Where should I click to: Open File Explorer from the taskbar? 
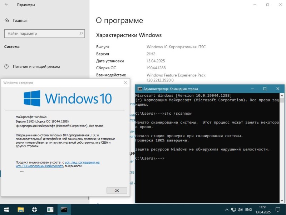[x=21, y=210]
